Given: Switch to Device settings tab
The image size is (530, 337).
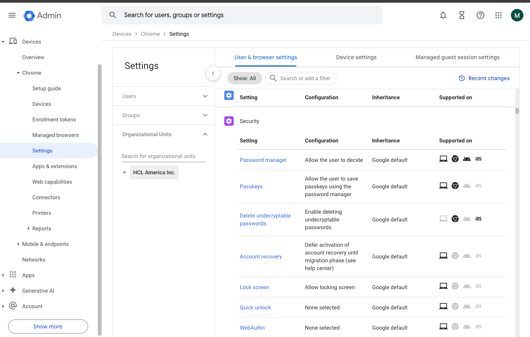Looking at the screenshot, I should pos(356,57).
